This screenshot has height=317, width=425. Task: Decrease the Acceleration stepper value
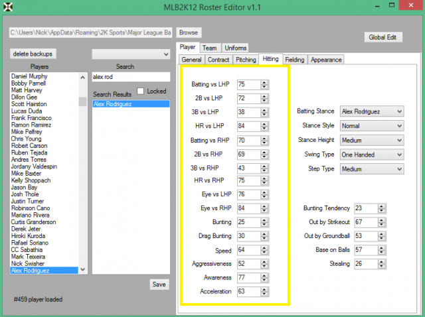point(264,293)
